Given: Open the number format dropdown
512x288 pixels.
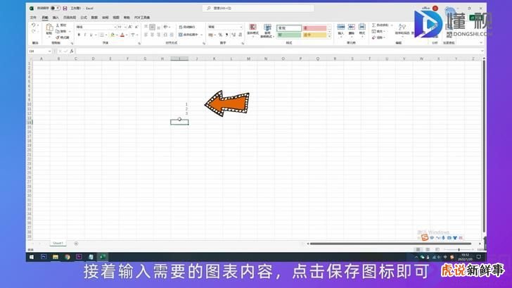Looking at the screenshot, I should click(241, 27).
